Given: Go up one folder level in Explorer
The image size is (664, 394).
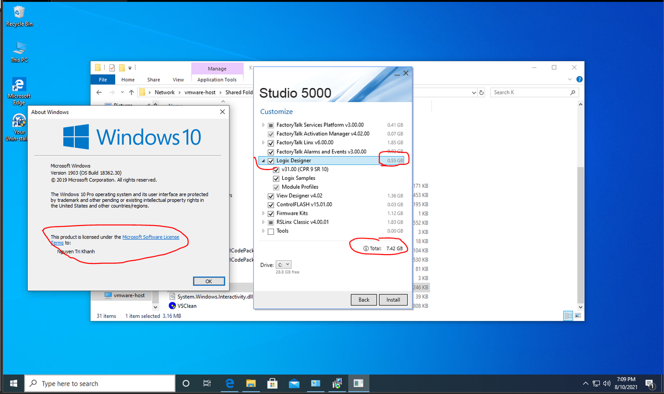Looking at the screenshot, I should pos(132,92).
